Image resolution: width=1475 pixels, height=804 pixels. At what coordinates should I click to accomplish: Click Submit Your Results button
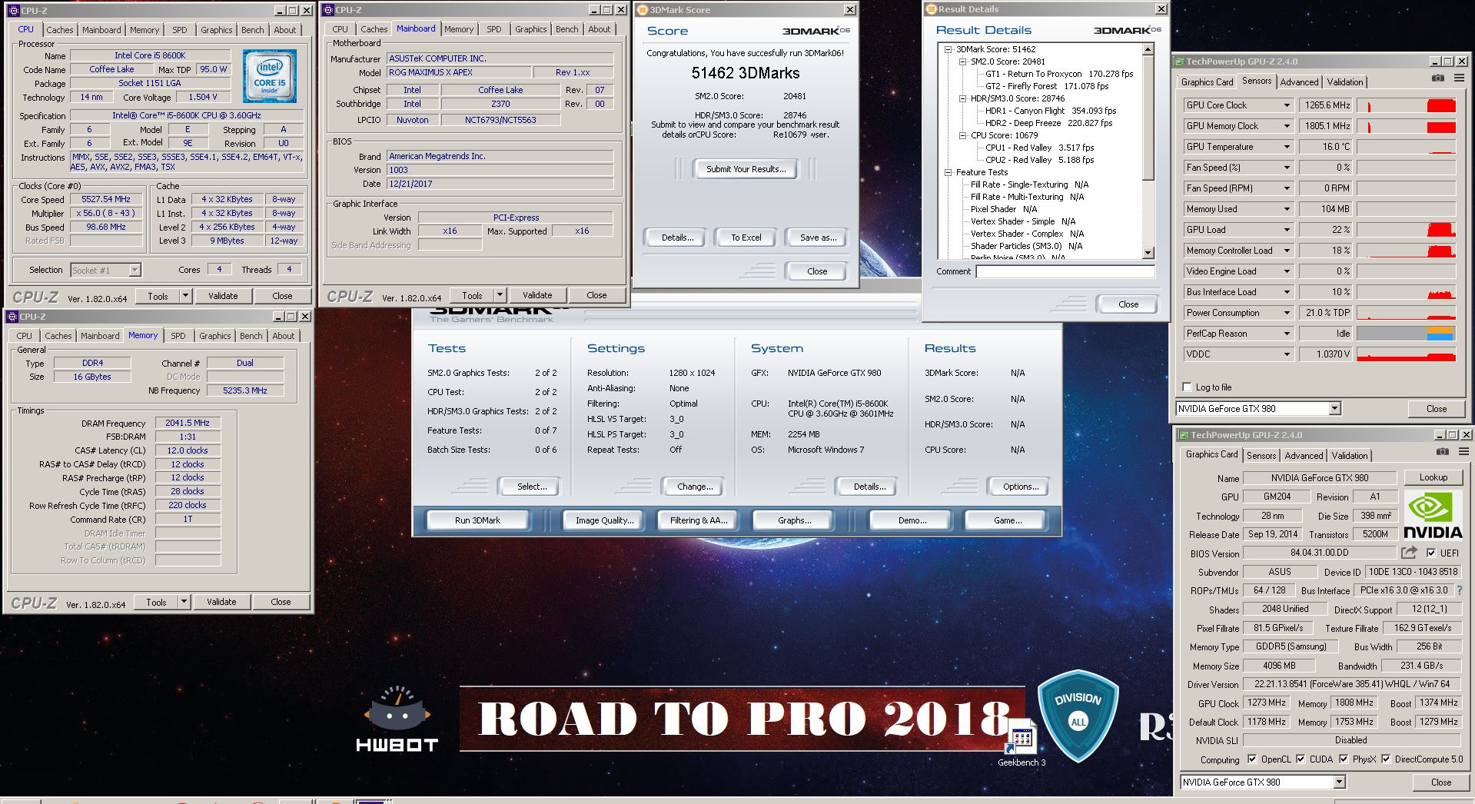point(746,169)
